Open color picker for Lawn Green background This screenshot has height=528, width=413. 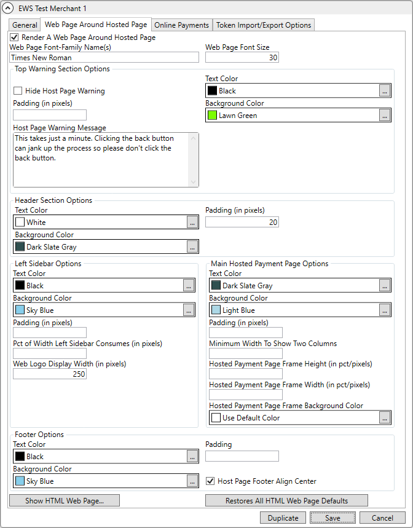pyautogui.click(x=384, y=115)
